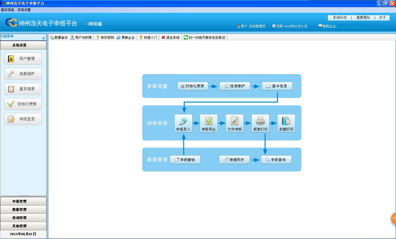Click the 文件申报 paperclip icon
The width and height of the screenshot is (396, 239).
[235, 121]
